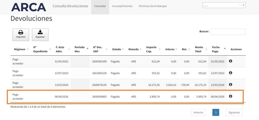Focus the Buscar search field
Viewport: 259px width, 120px height.
click(x=228, y=32)
